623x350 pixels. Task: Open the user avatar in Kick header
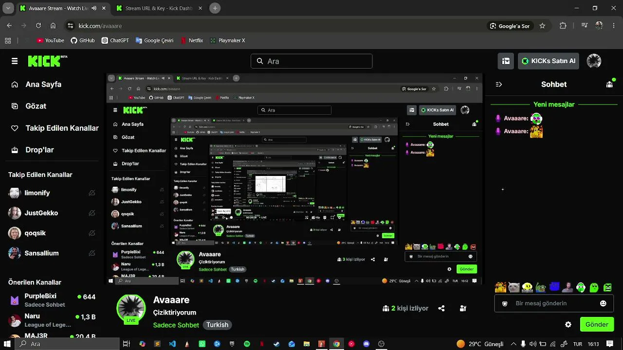click(594, 61)
